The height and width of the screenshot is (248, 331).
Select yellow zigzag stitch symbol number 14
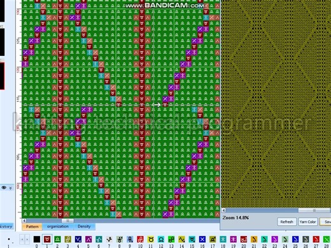pyautogui.click(x=181, y=239)
